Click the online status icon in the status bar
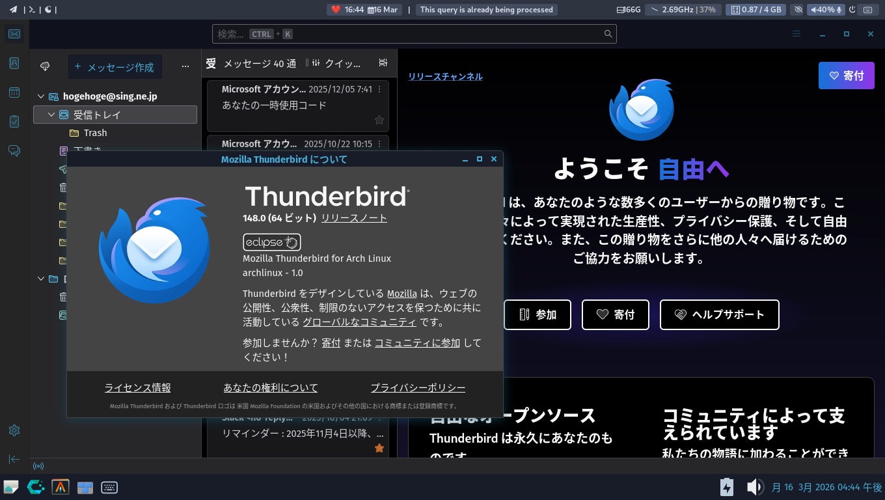The width and height of the screenshot is (885, 500). point(38,466)
